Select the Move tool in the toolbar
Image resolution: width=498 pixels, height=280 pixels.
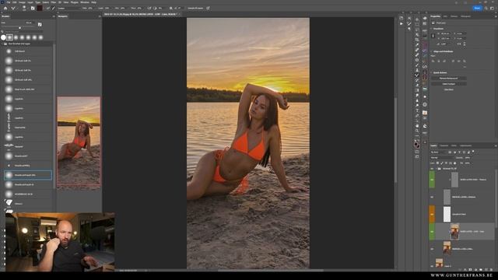pos(417,19)
